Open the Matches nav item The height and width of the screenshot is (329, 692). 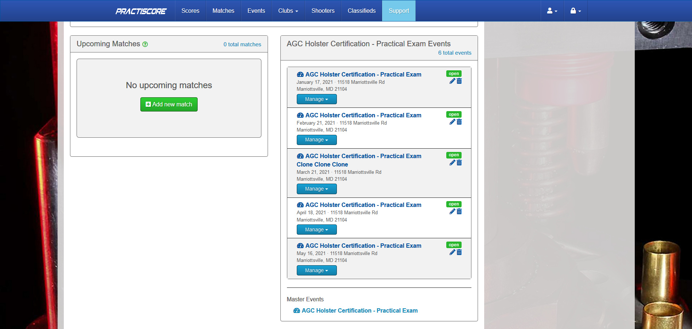coord(223,11)
